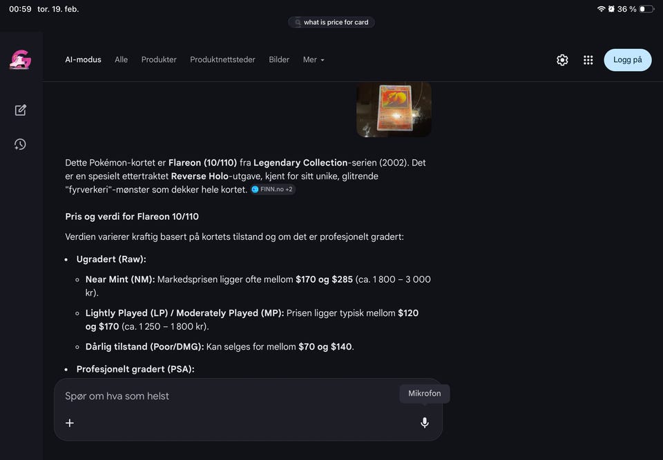Click the 'Pris og verdi for Flareon 10/110' heading
663x460 pixels.
pyautogui.click(x=132, y=217)
